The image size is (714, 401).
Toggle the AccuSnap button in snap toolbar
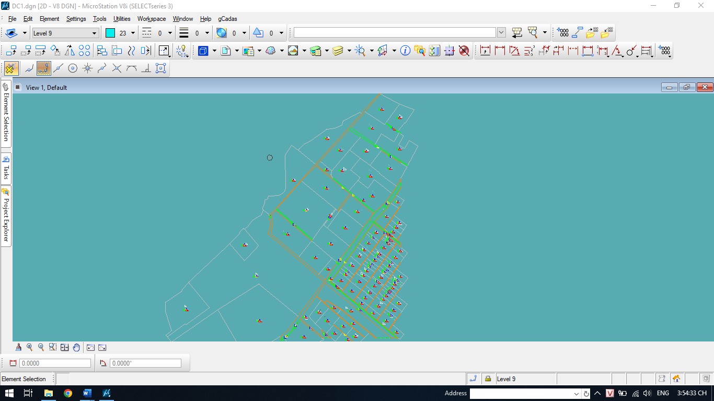[x=11, y=68]
